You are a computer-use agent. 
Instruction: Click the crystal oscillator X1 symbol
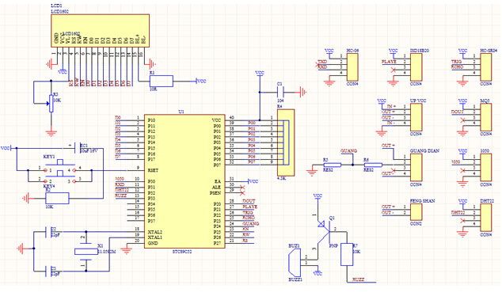coord(86,252)
